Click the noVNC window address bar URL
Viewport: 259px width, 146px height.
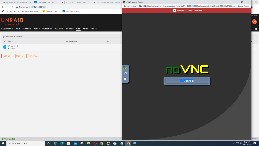pyautogui.click(x=193, y=6)
